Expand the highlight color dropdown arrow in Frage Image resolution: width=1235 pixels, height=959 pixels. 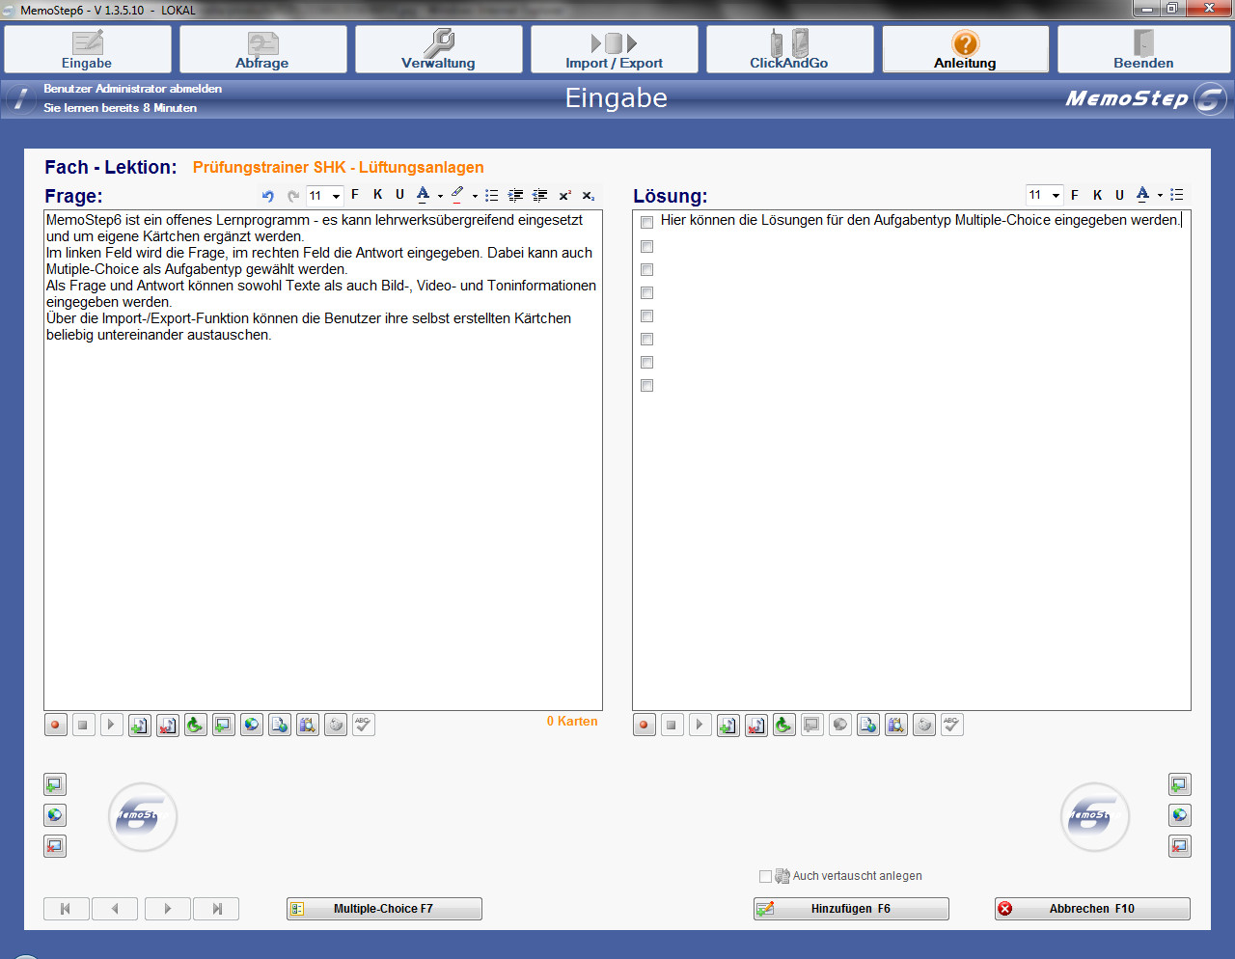click(475, 196)
